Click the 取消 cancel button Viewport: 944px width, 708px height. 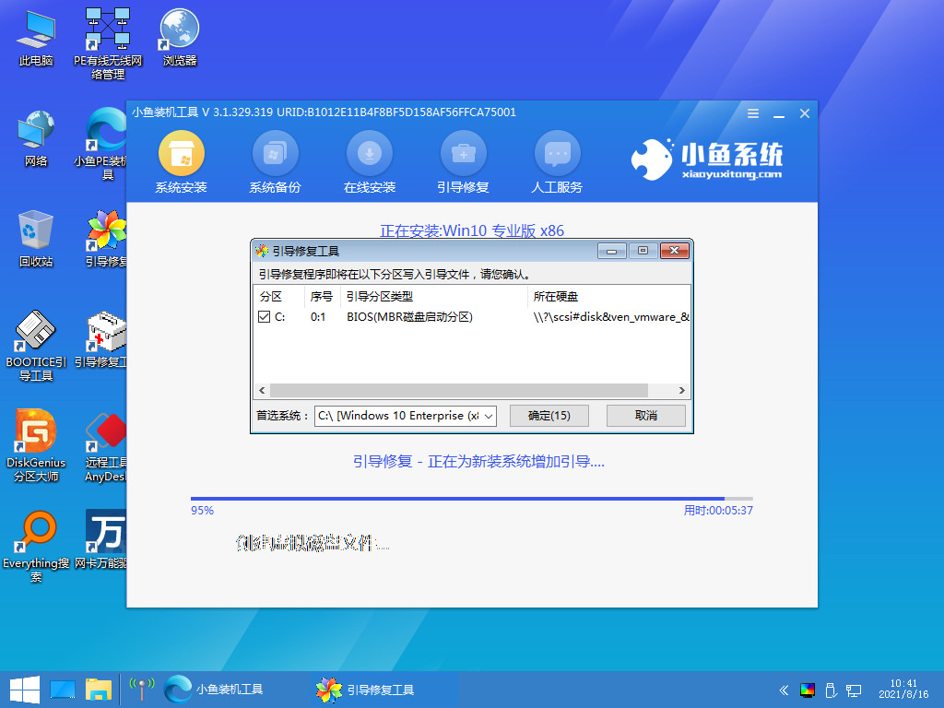click(x=645, y=415)
